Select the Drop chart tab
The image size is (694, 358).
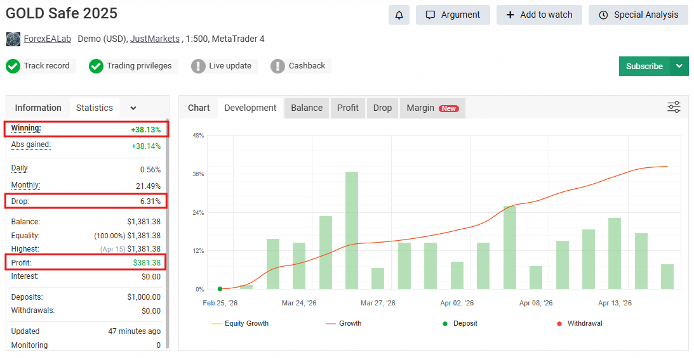[x=382, y=108]
